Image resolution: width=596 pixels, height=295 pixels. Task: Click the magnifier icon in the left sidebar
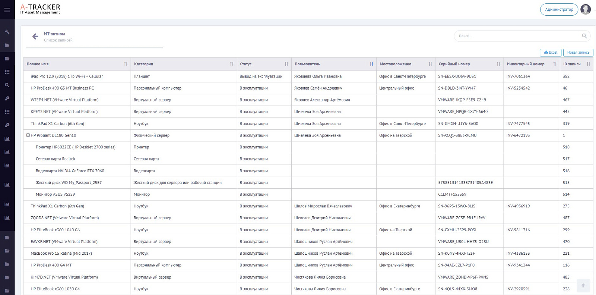pyautogui.click(x=7, y=85)
